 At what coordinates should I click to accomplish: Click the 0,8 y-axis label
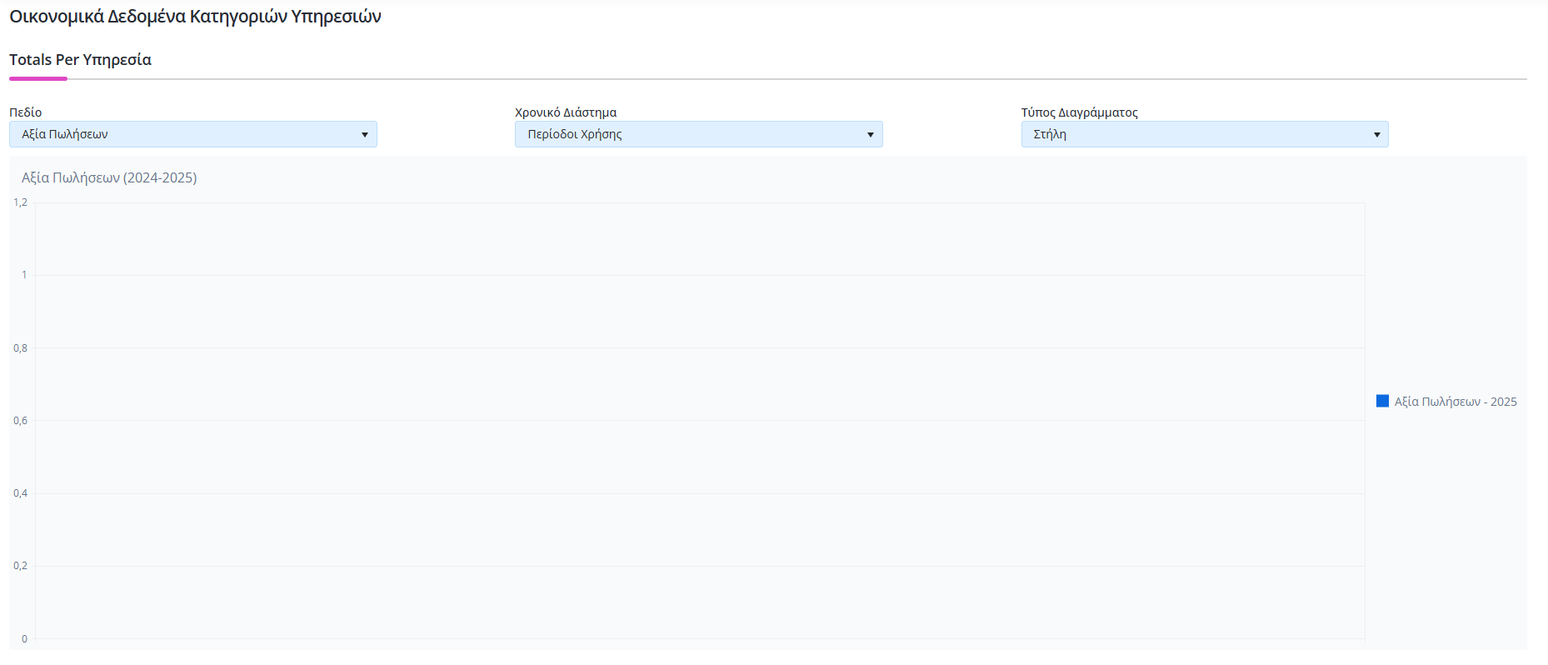20,348
